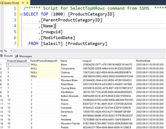
Task: Select the Mountain Bikes name cell
Action: (x=69, y=80)
